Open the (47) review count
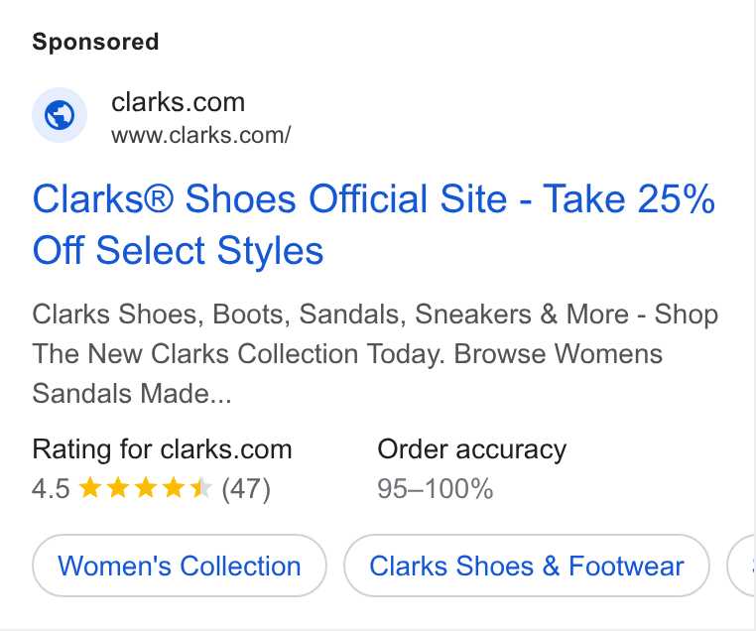The height and width of the screenshot is (631, 756). tap(246, 489)
